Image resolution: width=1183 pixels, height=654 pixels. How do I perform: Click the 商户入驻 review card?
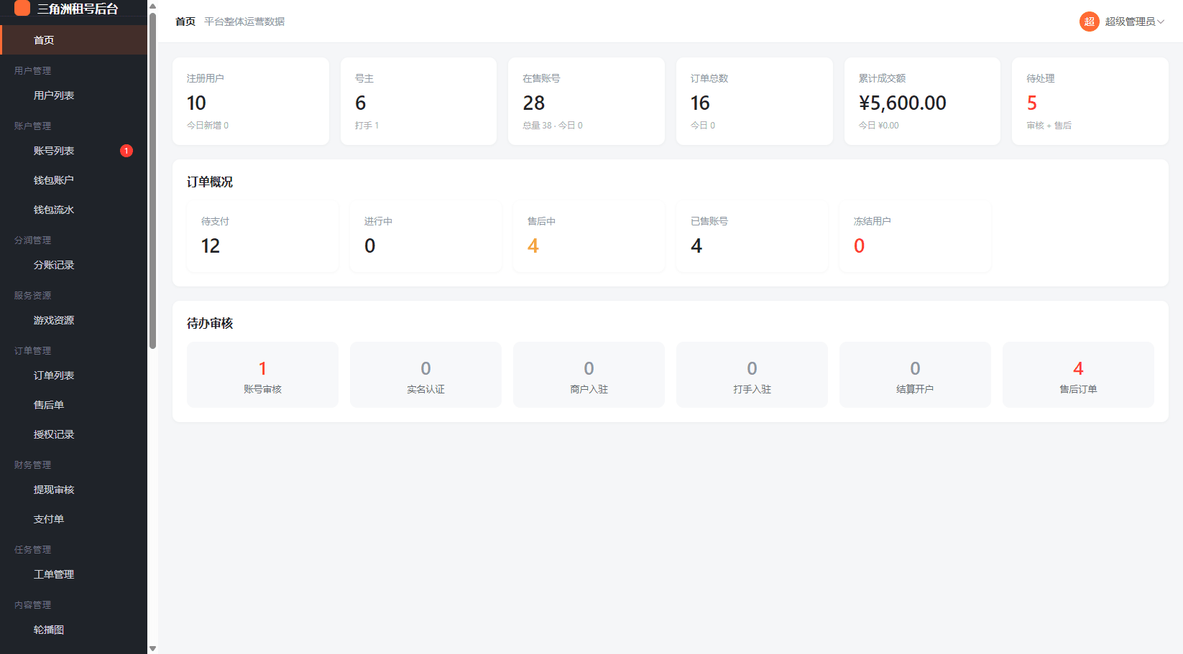[x=589, y=375]
